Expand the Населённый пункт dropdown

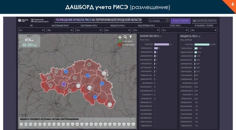(60, 30)
